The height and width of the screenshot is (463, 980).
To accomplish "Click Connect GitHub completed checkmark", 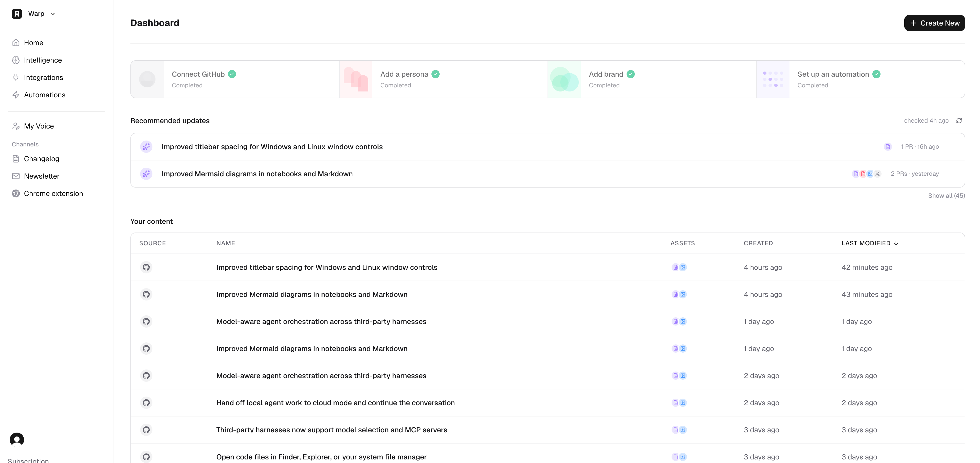I will coord(232,75).
